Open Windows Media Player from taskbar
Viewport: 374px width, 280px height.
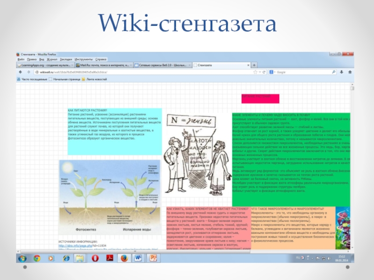(x=51, y=259)
